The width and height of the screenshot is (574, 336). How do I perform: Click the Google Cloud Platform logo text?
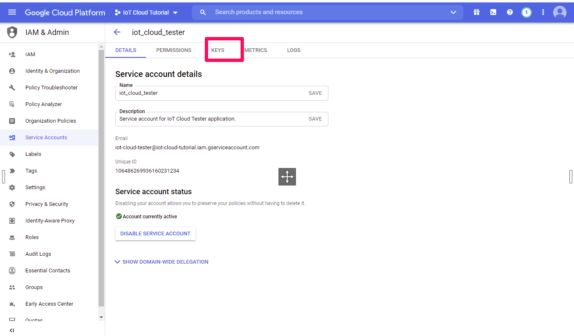pos(65,12)
